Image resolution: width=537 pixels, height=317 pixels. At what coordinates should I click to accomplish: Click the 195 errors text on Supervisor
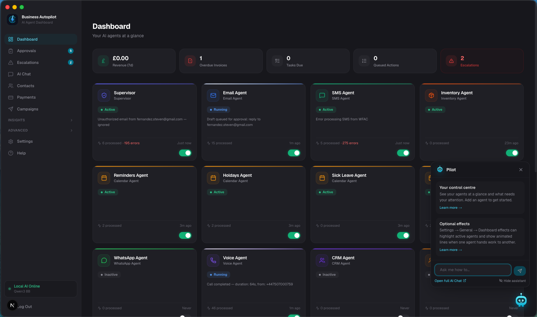(132, 143)
